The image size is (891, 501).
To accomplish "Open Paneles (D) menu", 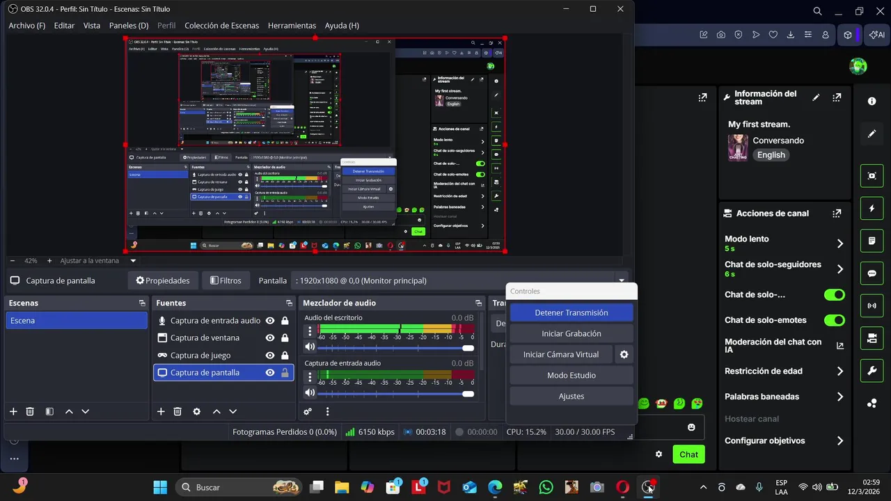I will pyautogui.click(x=129, y=25).
